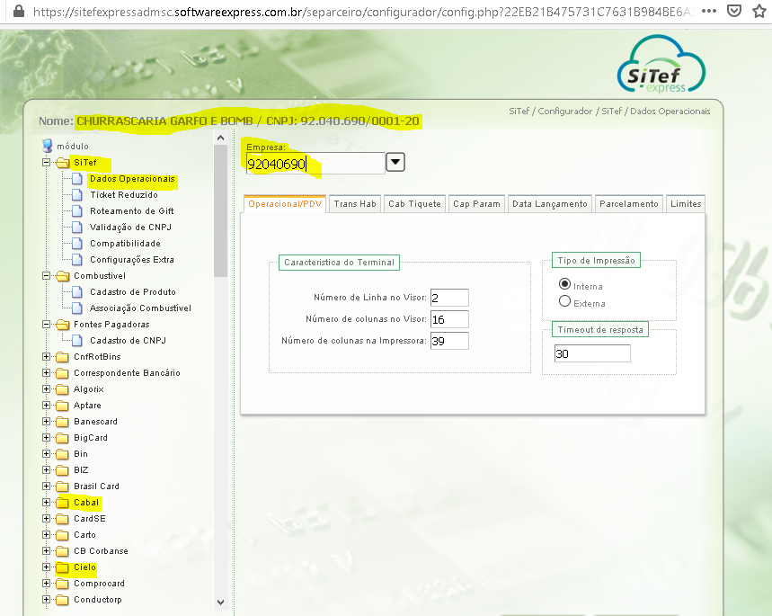Click the Pocket save icon in address bar

734,11
